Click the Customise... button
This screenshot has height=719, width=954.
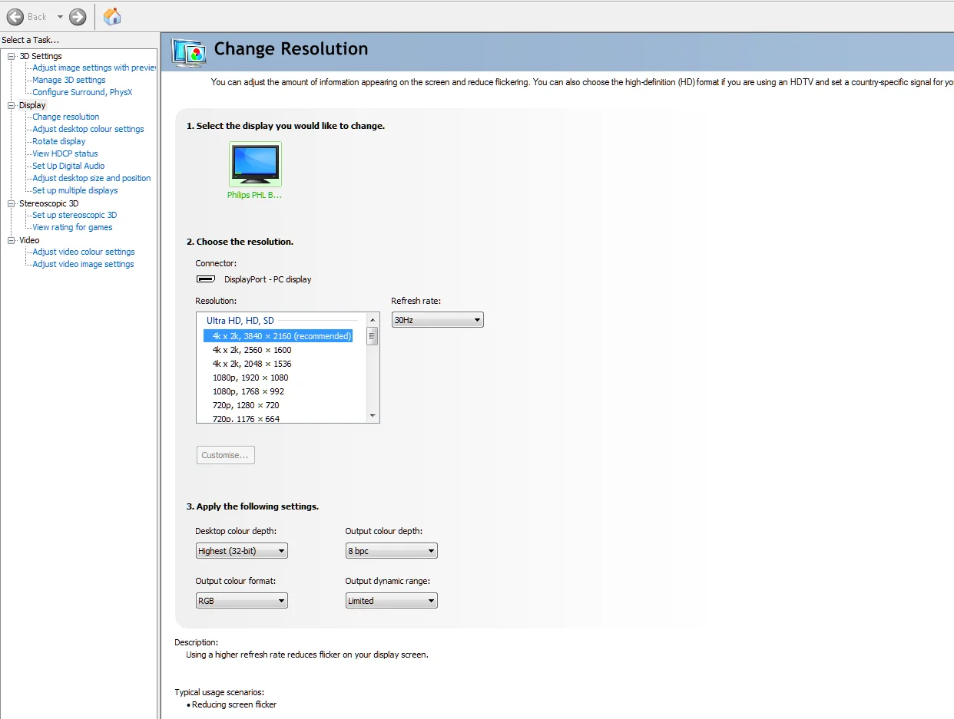(x=225, y=455)
